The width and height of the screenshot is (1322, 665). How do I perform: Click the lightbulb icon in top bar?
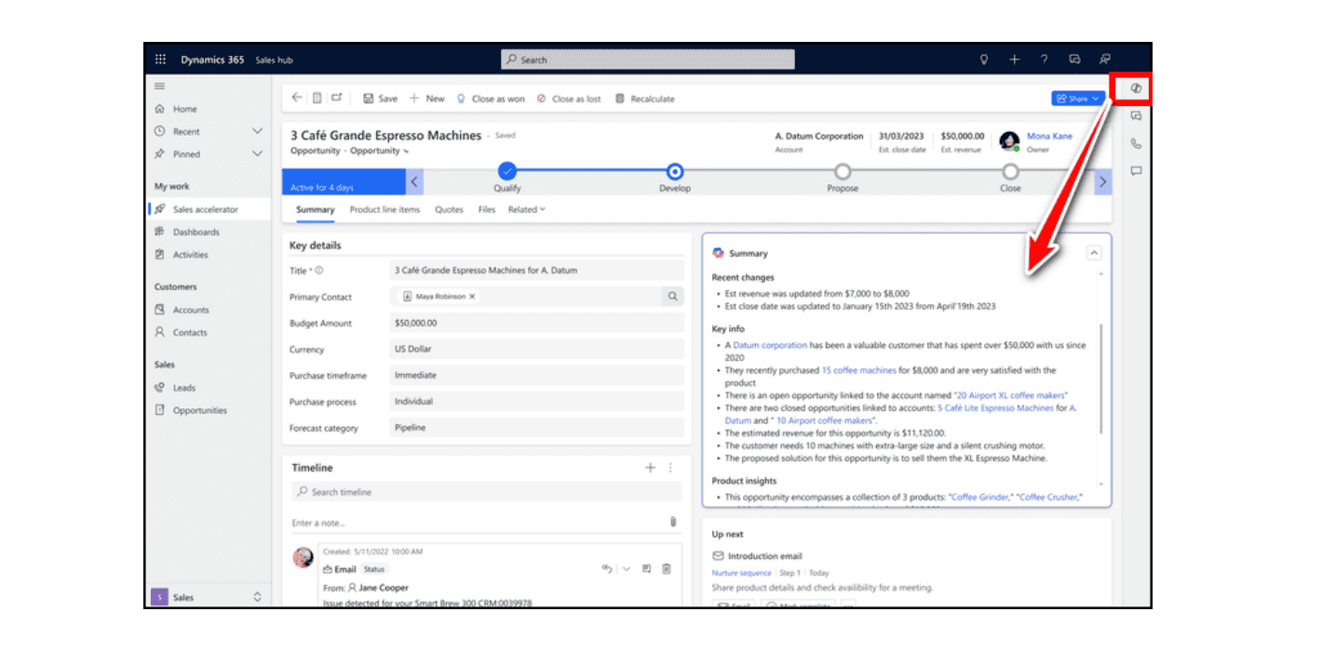[983, 60]
